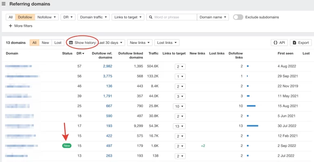
Task: Open the New links dropdown
Action: point(139,43)
